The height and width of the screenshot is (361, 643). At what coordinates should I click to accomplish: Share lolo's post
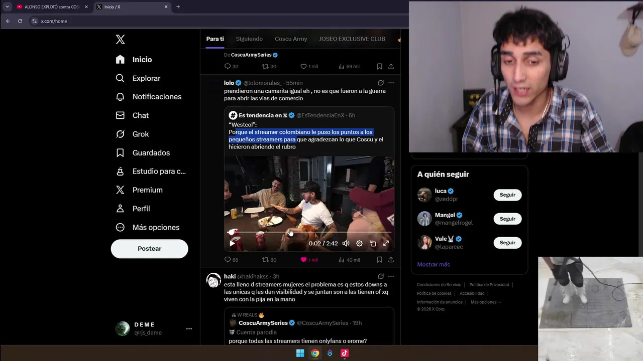[x=391, y=260]
